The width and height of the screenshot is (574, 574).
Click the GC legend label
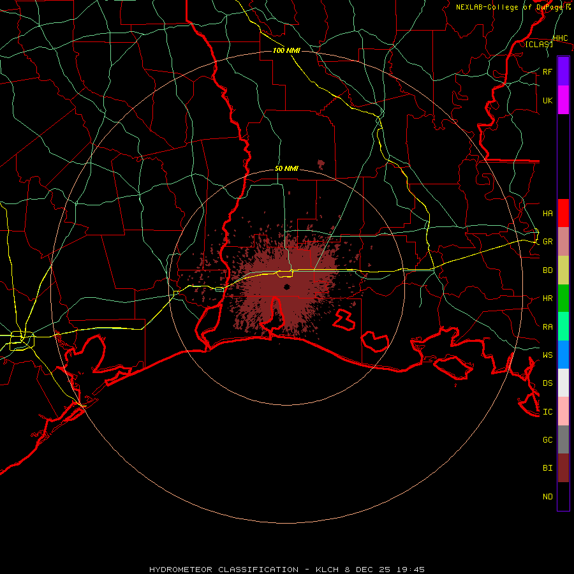click(547, 439)
